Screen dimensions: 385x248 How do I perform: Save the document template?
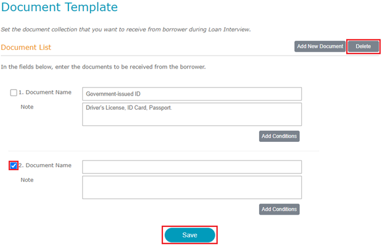point(189,235)
